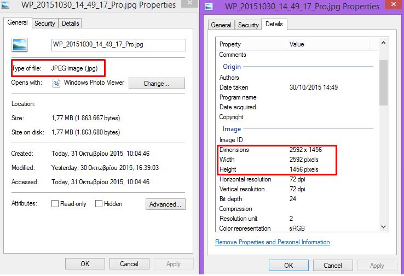This screenshot has width=404, height=276.
Task: Click the JPEG file thumbnail icon
Action: click(20, 45)
